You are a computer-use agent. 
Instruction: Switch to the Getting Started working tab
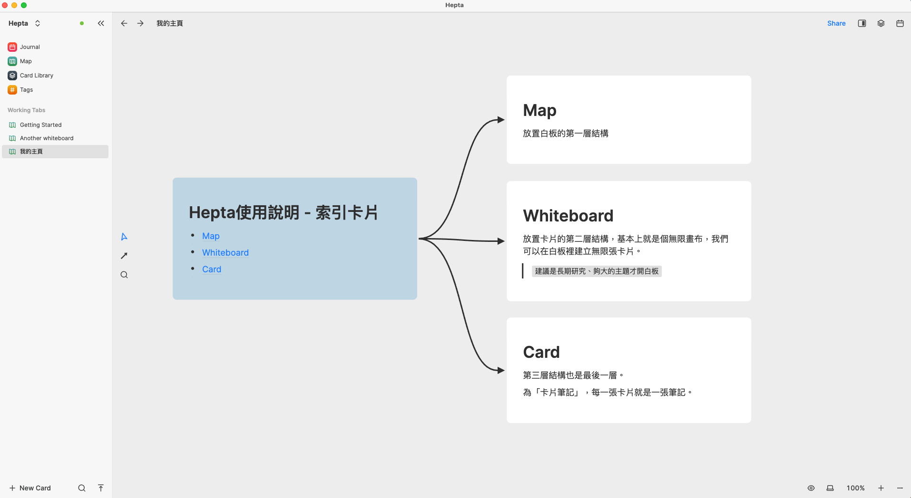click(41, 124)
